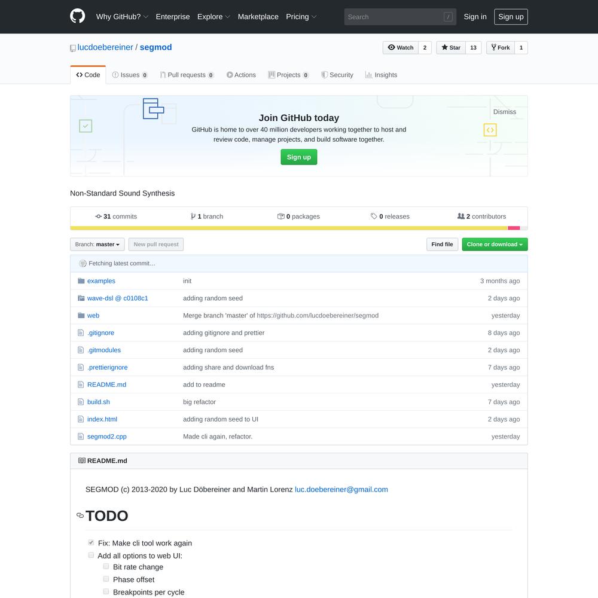Toggle the 'Fix: Make cli tool work again' checkbox
The image size is (598, 598).
tap(91, 542)
